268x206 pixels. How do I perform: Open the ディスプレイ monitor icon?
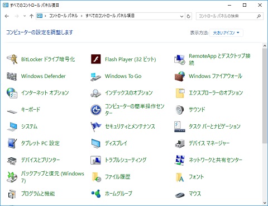pyautogui.click(x=95, y=143)
